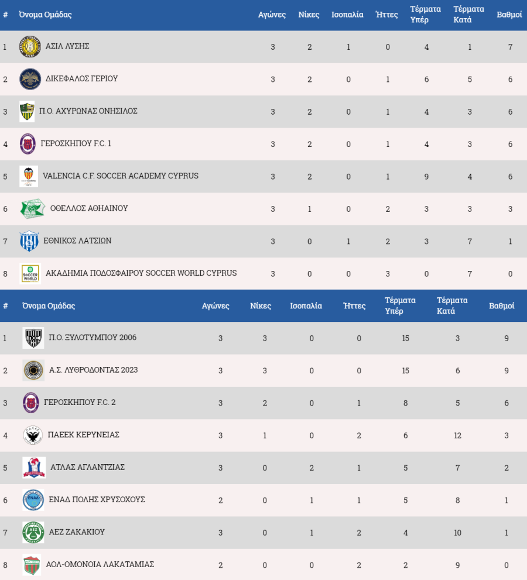Viewport: 527px width, 580px height.
Task: Click the Ισοπαλία header in second table
Action: (306, 306)
